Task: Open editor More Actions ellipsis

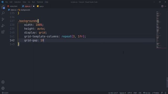Action: click(165, 6)
